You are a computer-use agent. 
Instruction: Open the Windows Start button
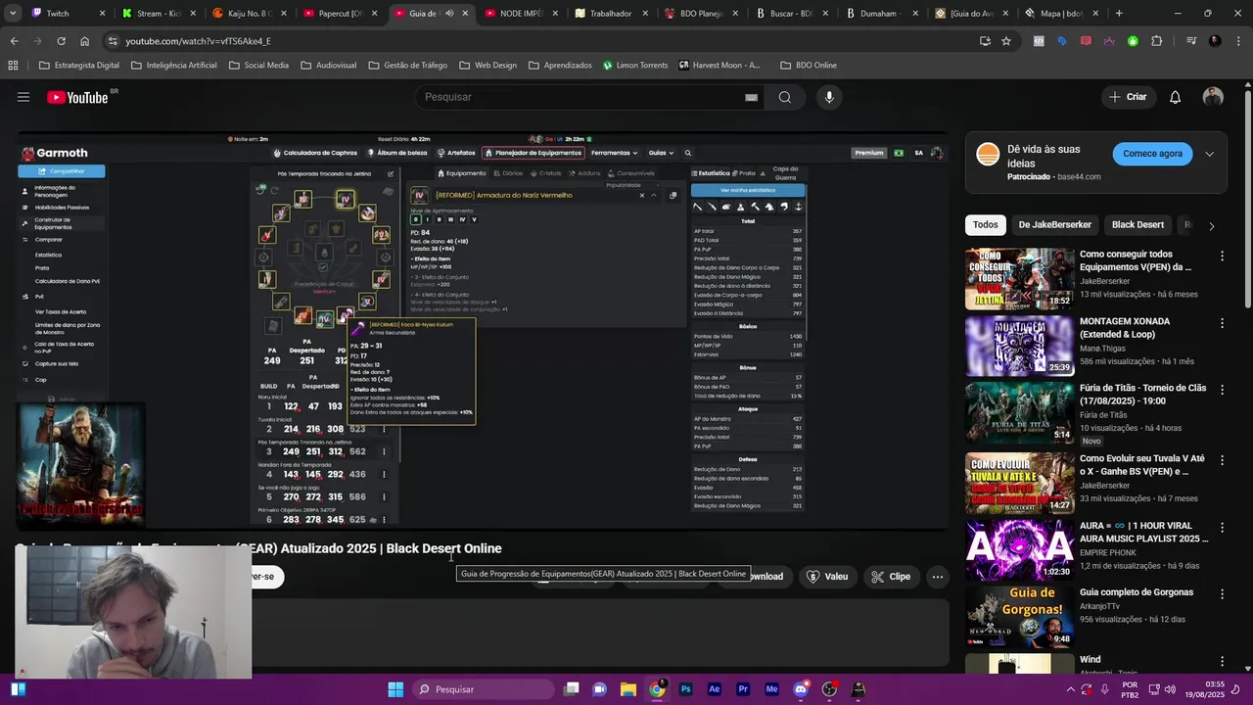[395, 689]
